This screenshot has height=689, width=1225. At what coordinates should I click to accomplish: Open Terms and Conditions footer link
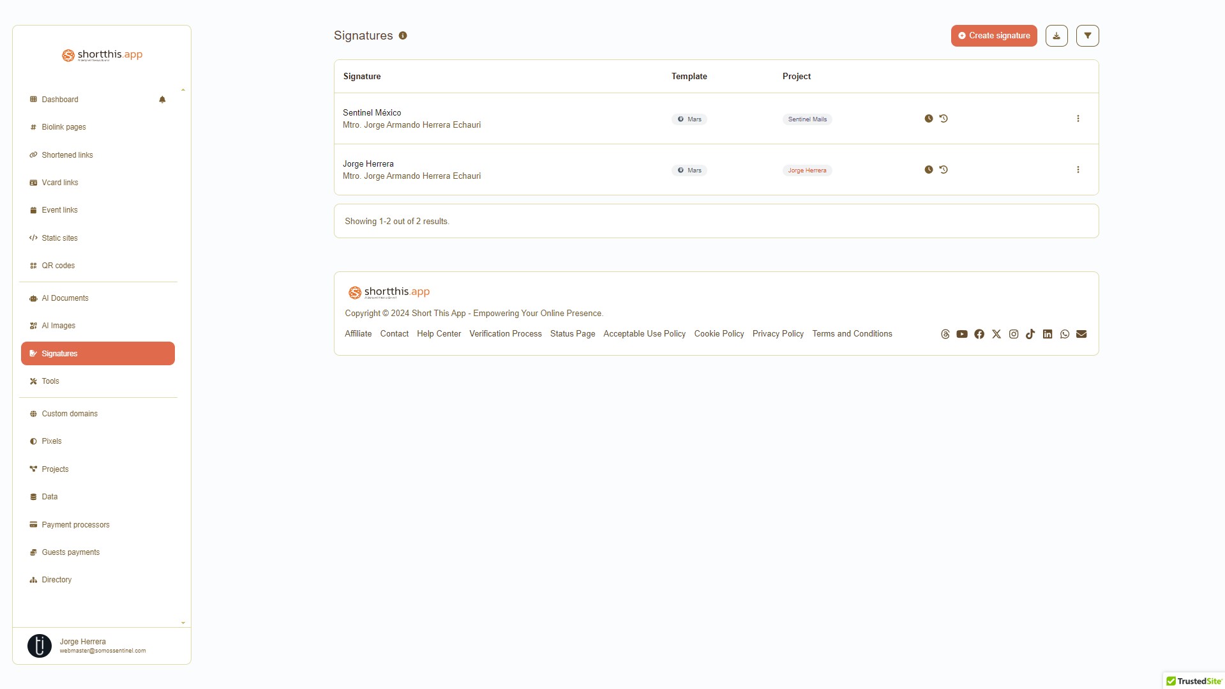(x=852, y=334)
